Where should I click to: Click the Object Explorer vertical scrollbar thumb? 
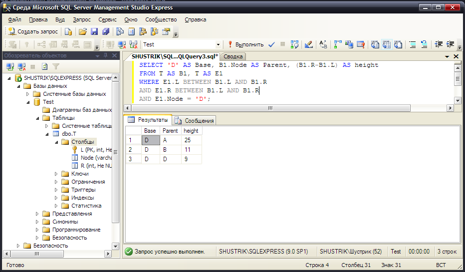pos(116,152)
